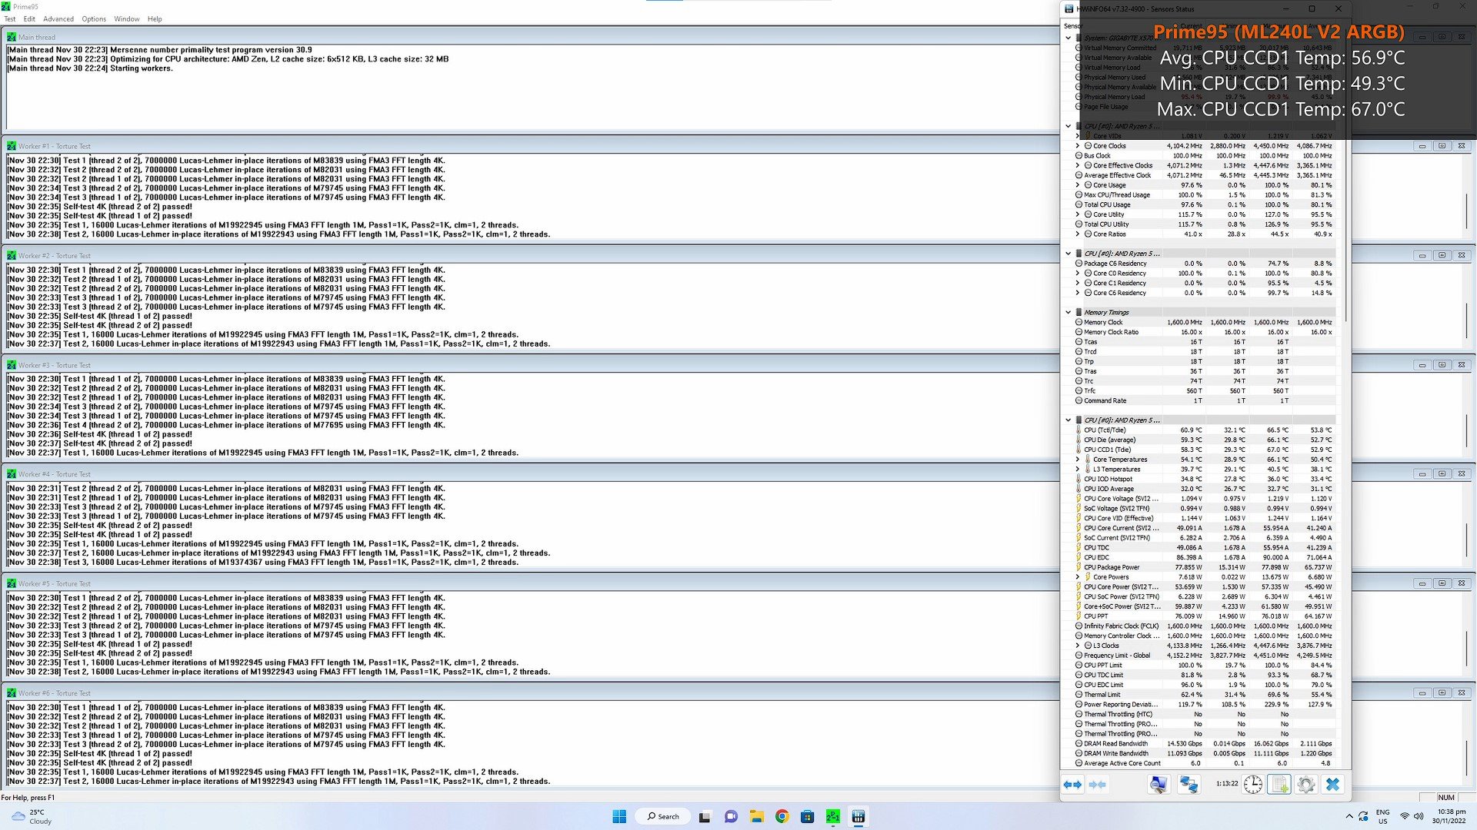Select the Command Rate timing row
This screenshot has height=830, width=1477.
[1204, 400]
